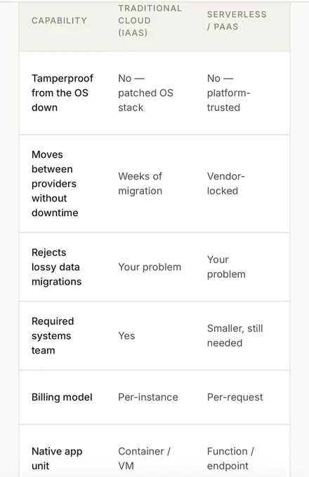Click the 'Per-request' billing cell
This screenshot has width=309, height=477.
pos(235,397)
